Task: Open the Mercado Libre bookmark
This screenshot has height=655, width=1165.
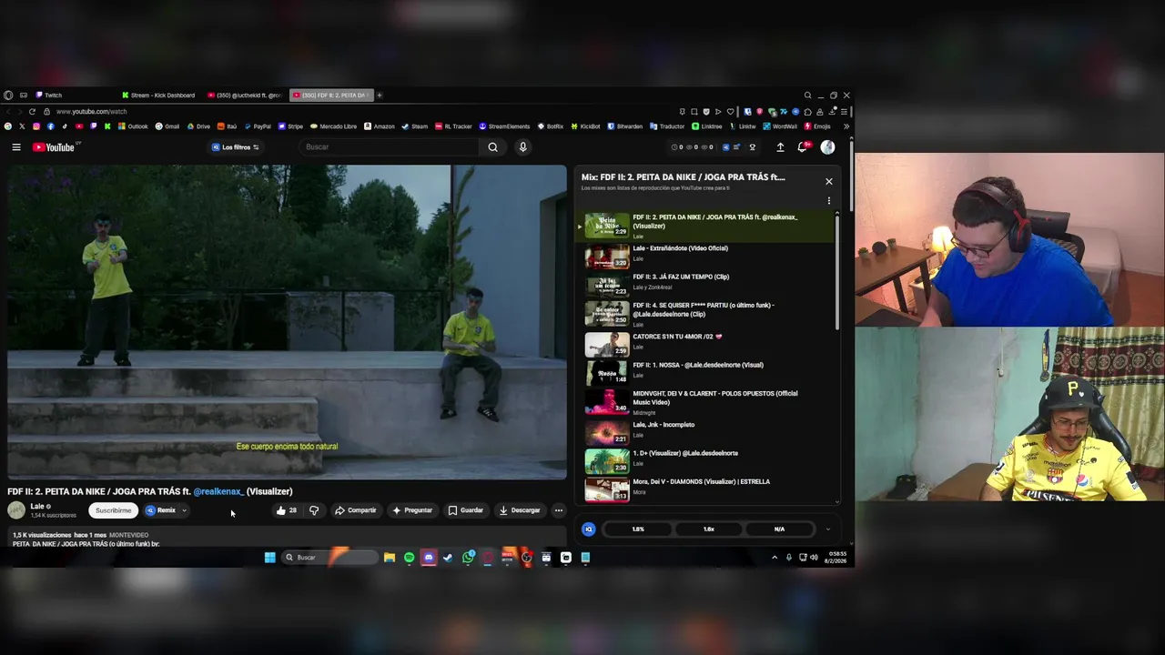Action: [333, 126]
